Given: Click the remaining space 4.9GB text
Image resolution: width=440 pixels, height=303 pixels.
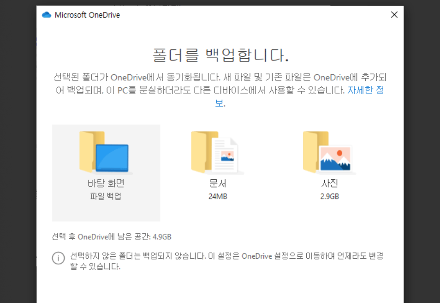Looking at the screenshot, I should [x=112, y=236].
